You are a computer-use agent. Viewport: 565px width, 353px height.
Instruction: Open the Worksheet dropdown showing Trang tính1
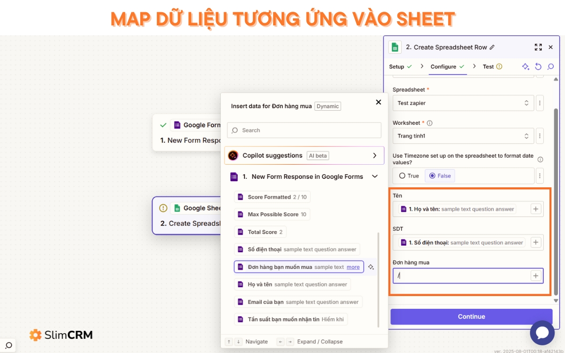click(x=463, y=136)
